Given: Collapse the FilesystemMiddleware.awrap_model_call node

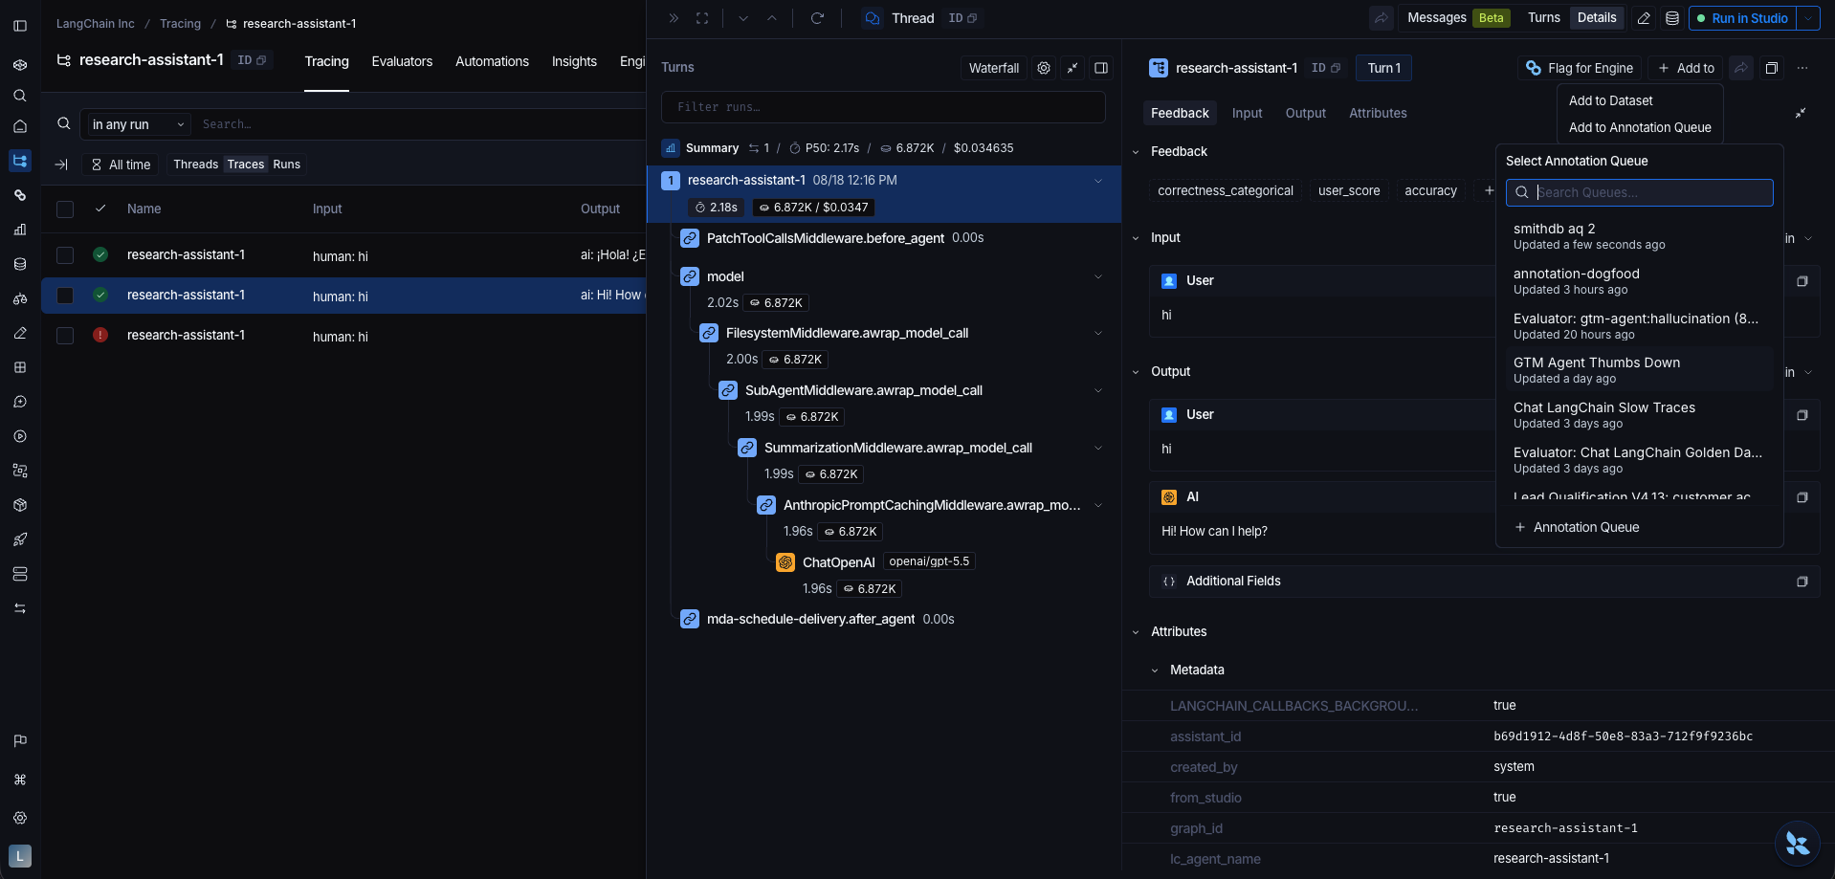Looking at the screenshot, I should click(x=1098, y=334).
